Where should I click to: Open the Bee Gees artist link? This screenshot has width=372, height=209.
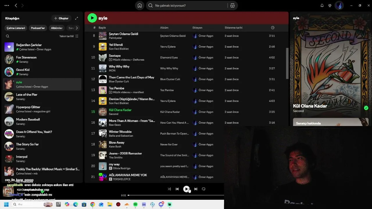pyautogui.click(x=115, y=125)
